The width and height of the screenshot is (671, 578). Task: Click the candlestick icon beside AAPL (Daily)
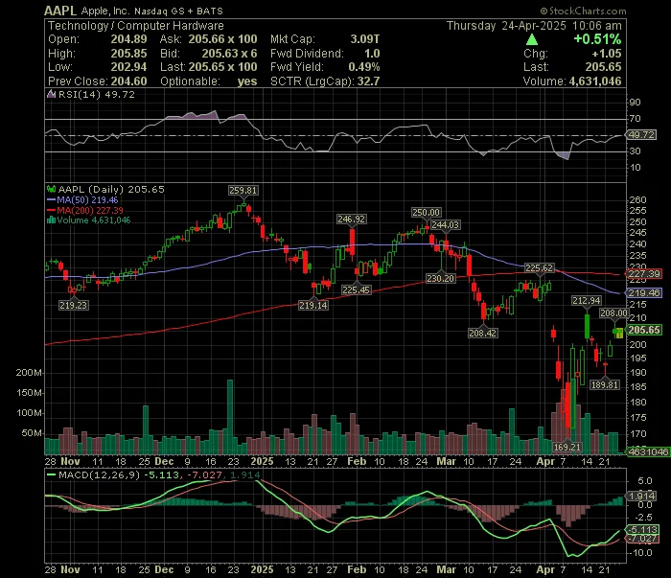tap(52, 189)
